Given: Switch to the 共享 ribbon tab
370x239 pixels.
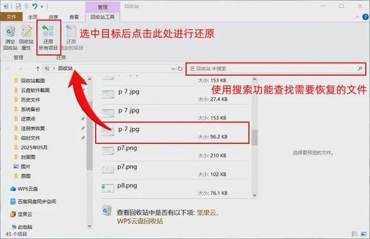Looking at the screenshot, I should [x=53, y=17].
